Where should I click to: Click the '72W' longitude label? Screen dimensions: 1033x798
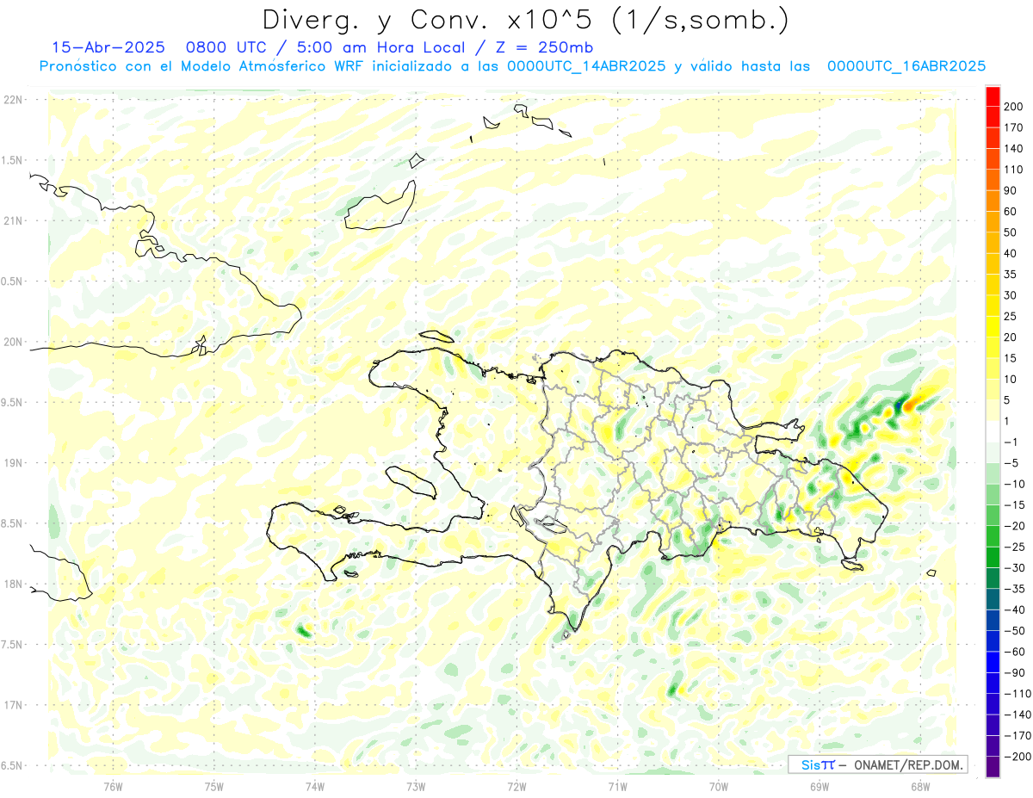click(516, 786)
